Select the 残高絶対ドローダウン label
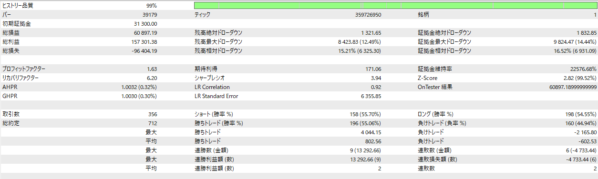The height and width of the screenshot is (179, 598). (218, 33)
